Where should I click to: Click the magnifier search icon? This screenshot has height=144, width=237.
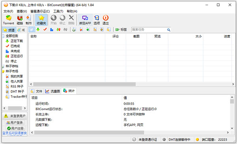pos(169,30)
